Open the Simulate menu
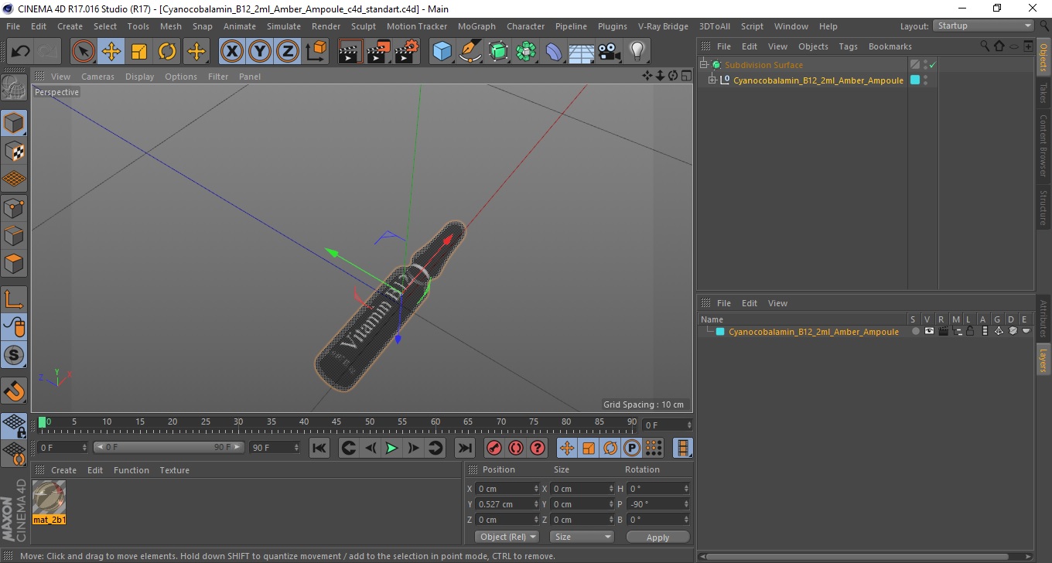Viewport: 1052px width, 563px height. point(284,26)
